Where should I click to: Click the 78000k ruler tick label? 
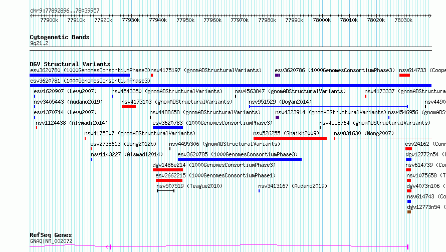(322, 20)
